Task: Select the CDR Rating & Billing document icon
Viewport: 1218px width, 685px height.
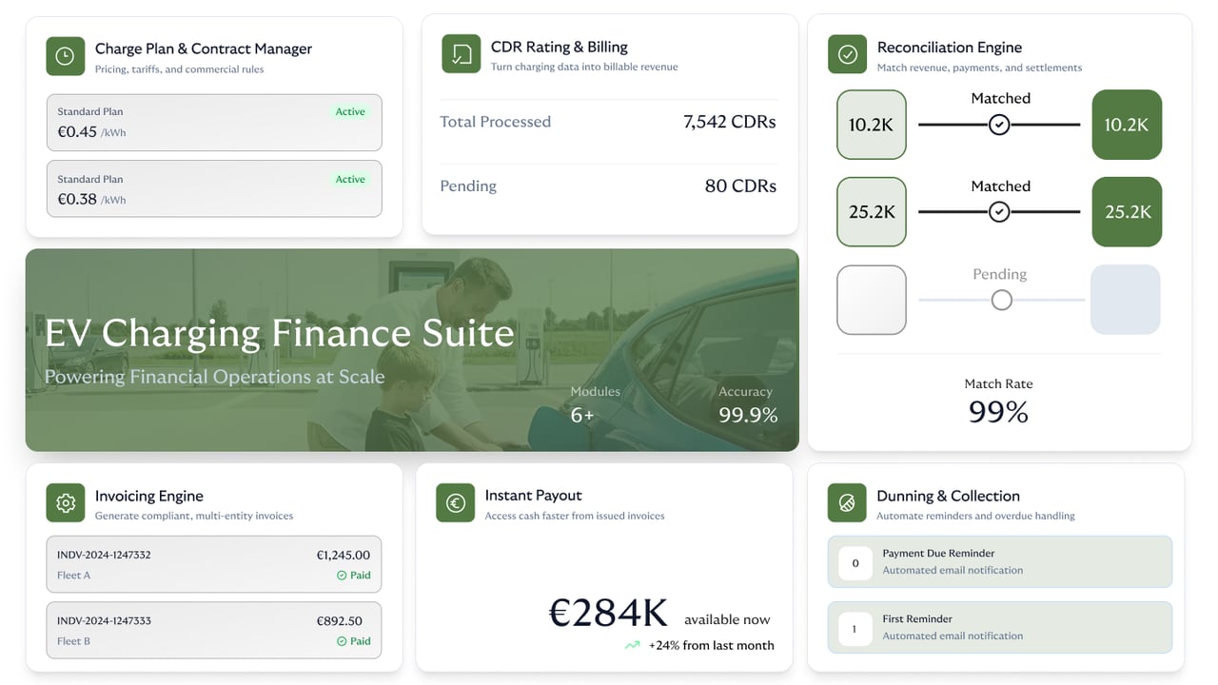Action: click(x=461, y=54)
